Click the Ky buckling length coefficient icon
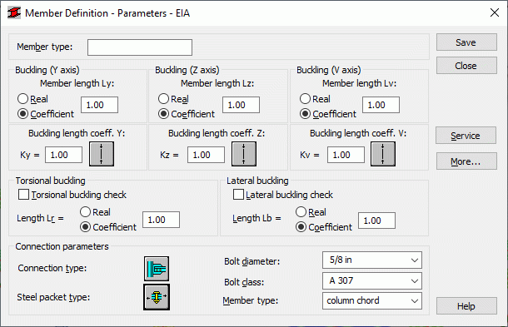Screen dimensions: 508x327 (x=102, y=154)
